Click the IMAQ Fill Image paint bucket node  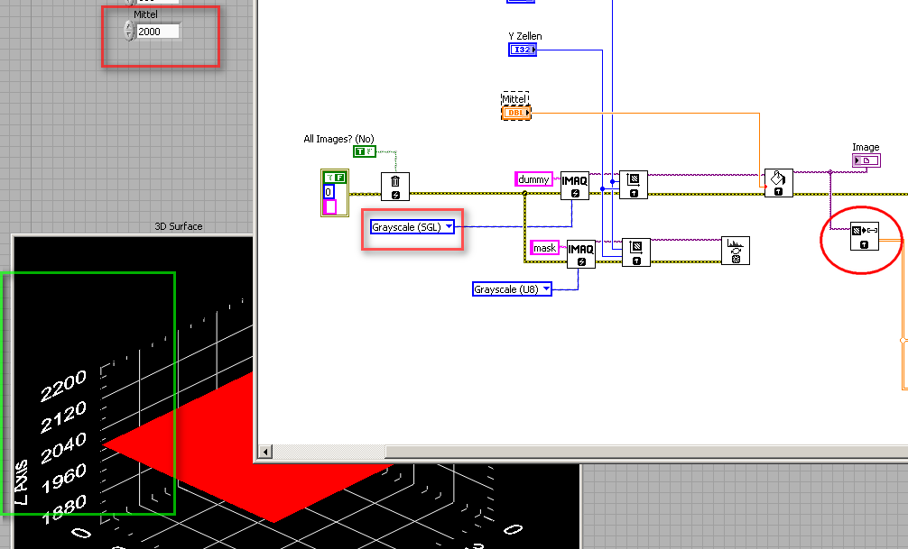click(x=778, y=183)
